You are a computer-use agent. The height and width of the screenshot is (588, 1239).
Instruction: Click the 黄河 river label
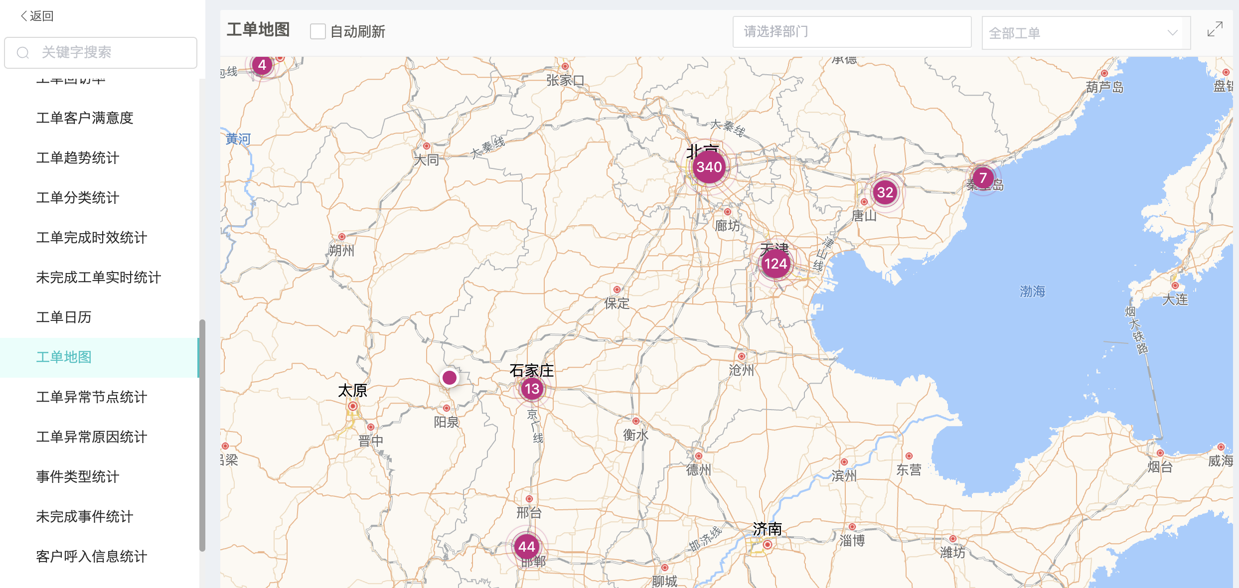pyautogui.click(x=238, y=139)
